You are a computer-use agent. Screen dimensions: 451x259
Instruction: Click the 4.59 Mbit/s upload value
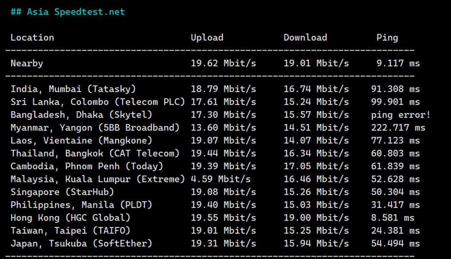click(221, 180)
